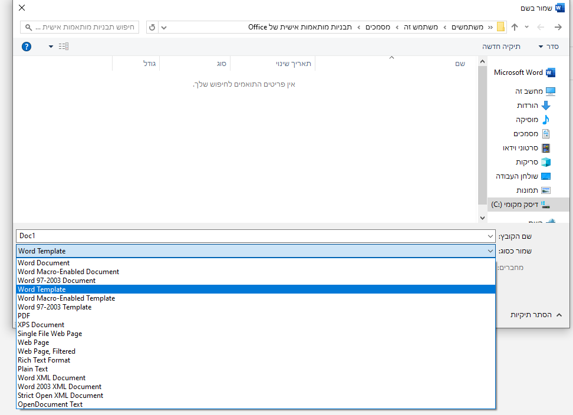Click into the search templates field
This screenshot has height=415, width=573.
click(x=80, y=27)
